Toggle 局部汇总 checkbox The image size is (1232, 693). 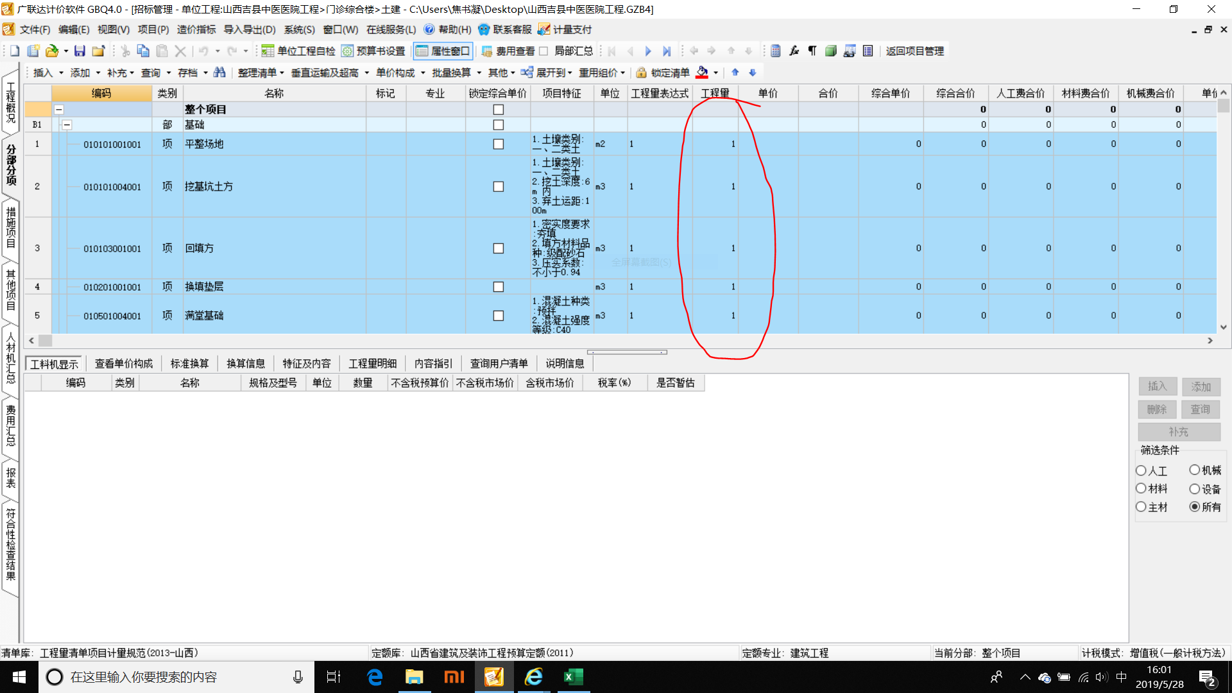[x=544, y=51]
